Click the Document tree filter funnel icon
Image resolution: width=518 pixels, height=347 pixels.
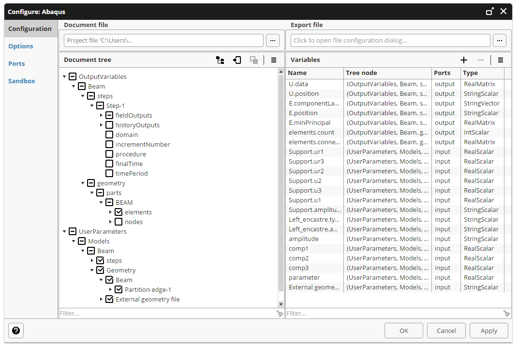280,313
